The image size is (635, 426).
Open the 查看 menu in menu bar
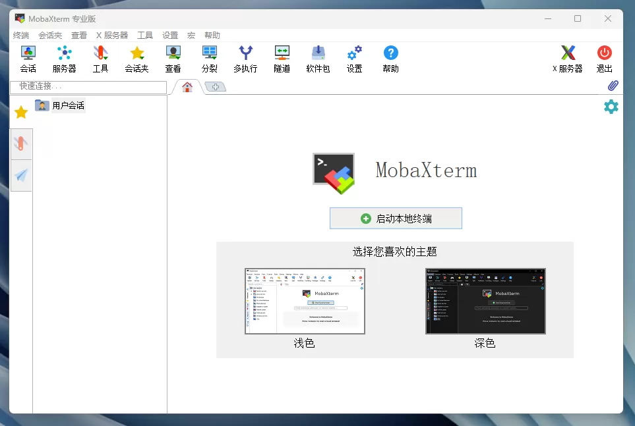click(x=79, y=35)
